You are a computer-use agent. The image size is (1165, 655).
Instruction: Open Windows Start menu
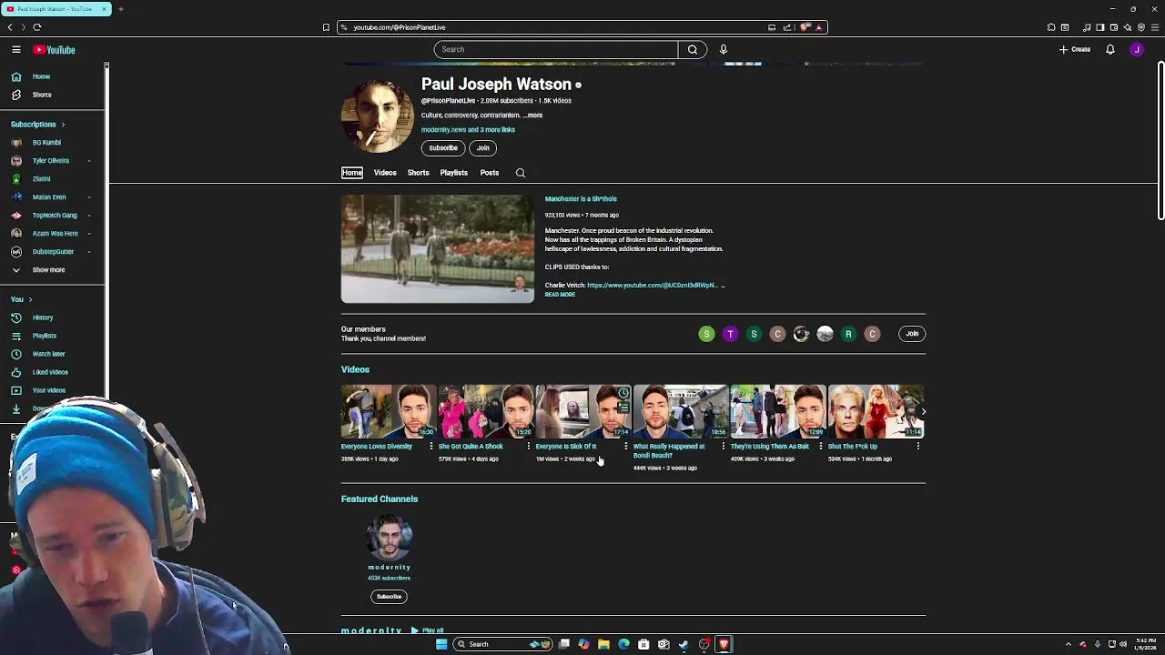441,644
